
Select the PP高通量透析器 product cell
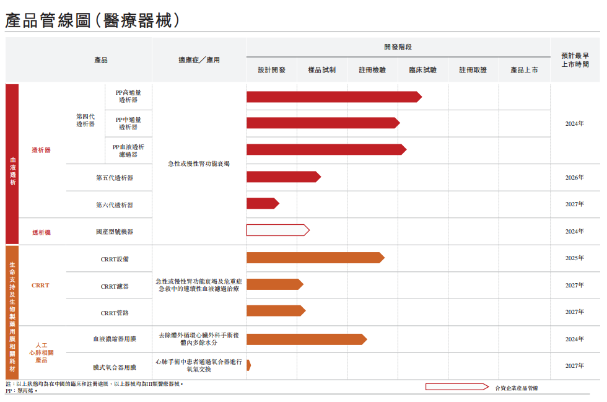129,97
